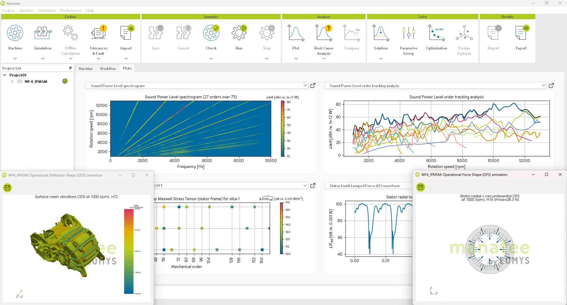Image resolution: width=567 pixels, height=305 pixels.
Task: Open the Preferences menu
Action: tap(71, 11)
